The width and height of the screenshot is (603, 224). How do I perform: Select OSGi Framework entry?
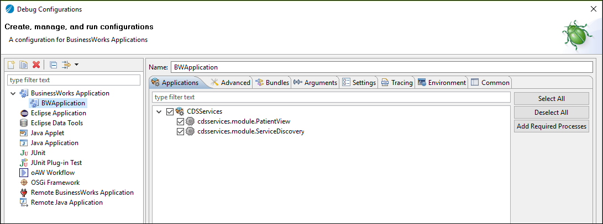coord(55,183)
